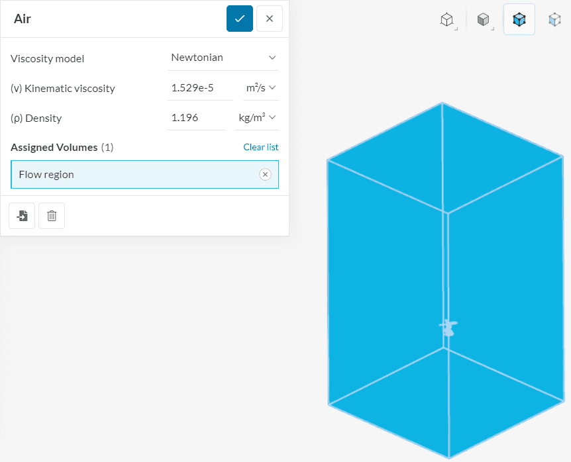
Task: Toggle the faded face selection cube icon
Action: (x=554, y=20)
